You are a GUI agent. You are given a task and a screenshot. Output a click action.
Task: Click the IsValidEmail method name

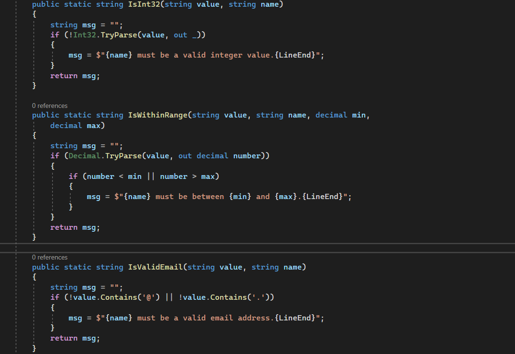[x=155, y=267]
